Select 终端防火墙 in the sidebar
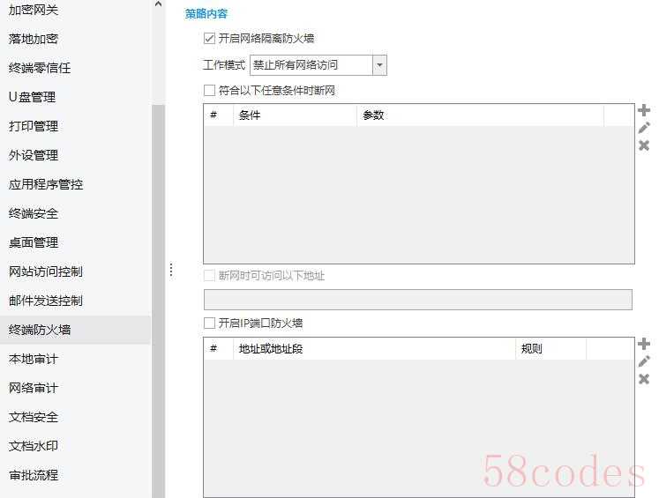 tap(41, 330)
